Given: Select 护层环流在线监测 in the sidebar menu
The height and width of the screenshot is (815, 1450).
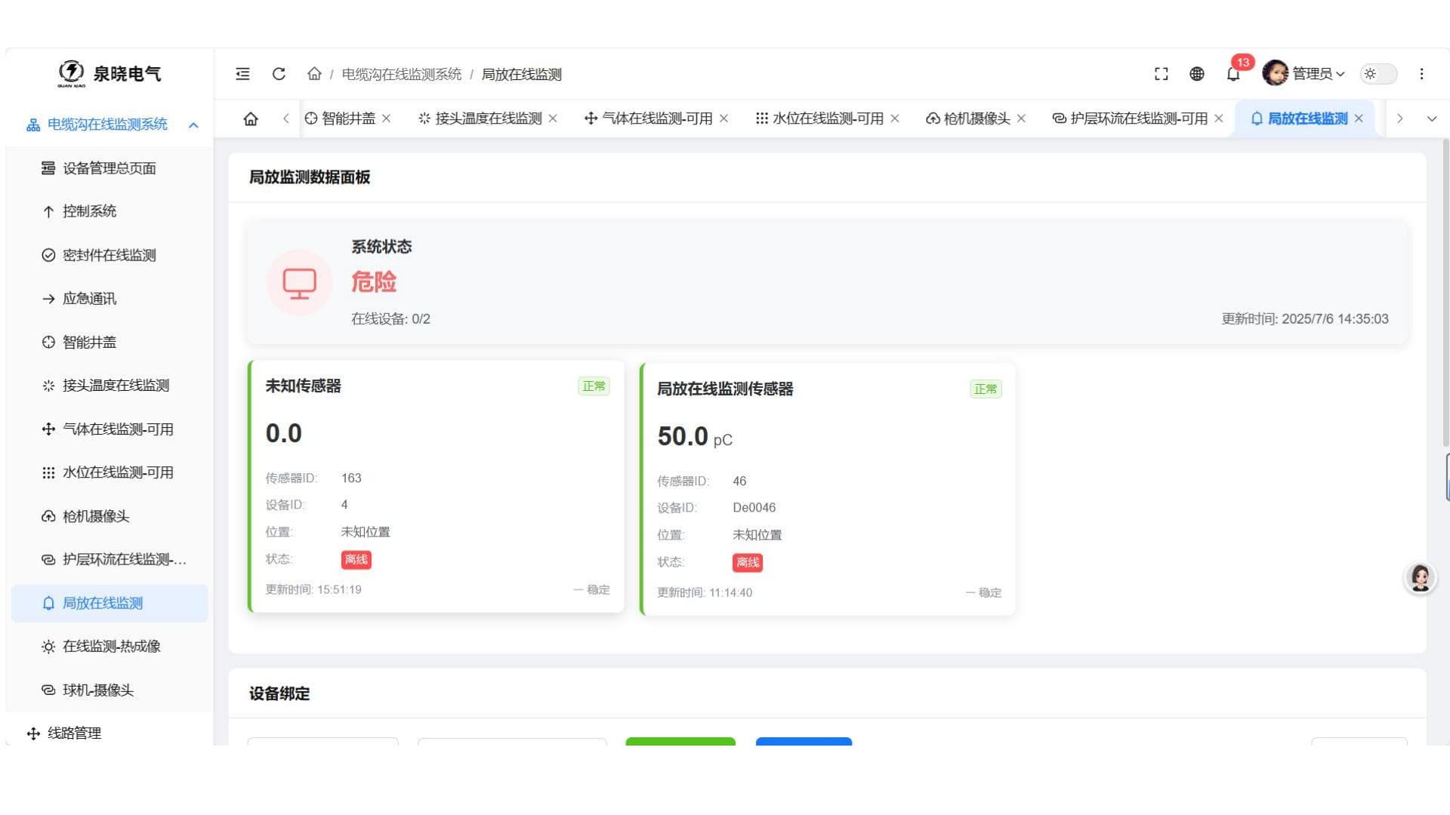Looking at the screenshot, I should 110,560.
